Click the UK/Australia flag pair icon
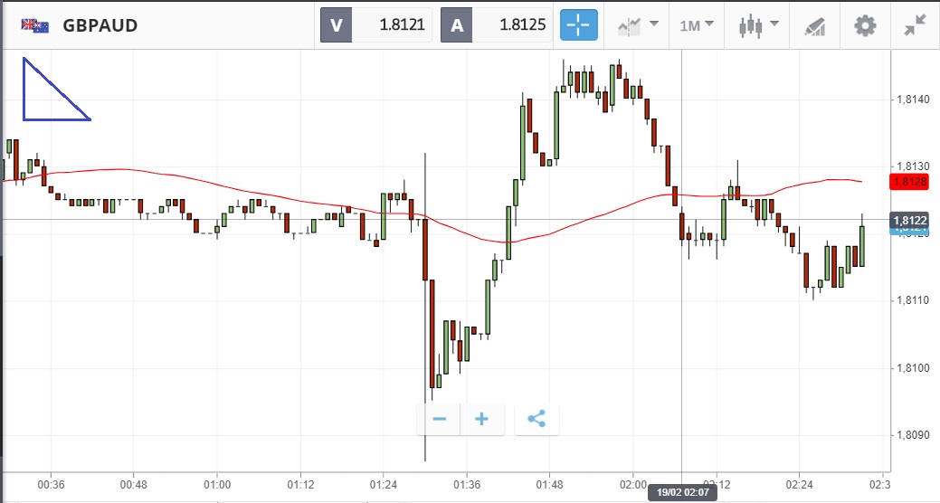This screenshot has width=940, height=503. (35, 25)
